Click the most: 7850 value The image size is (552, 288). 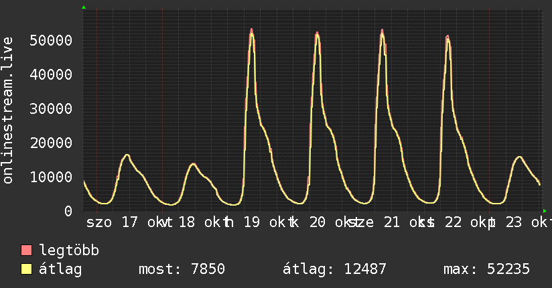pyautogui.click(x=182, y=269)
